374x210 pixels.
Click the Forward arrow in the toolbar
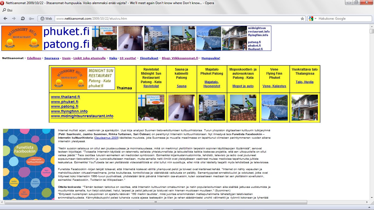[14, 19]
